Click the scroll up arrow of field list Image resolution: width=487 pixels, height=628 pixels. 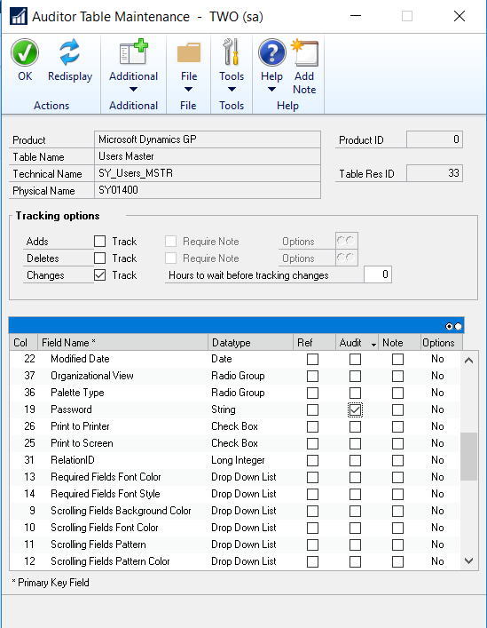tap(469, 360)
